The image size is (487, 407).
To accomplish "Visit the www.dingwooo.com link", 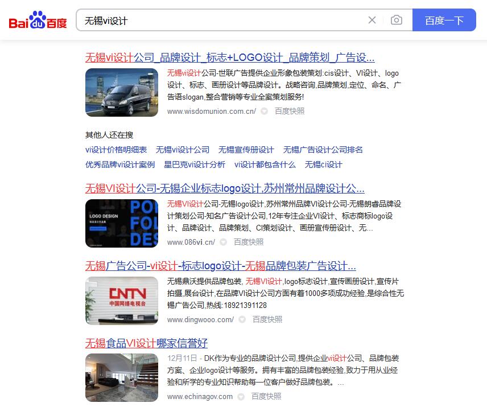I will point(200,319).
